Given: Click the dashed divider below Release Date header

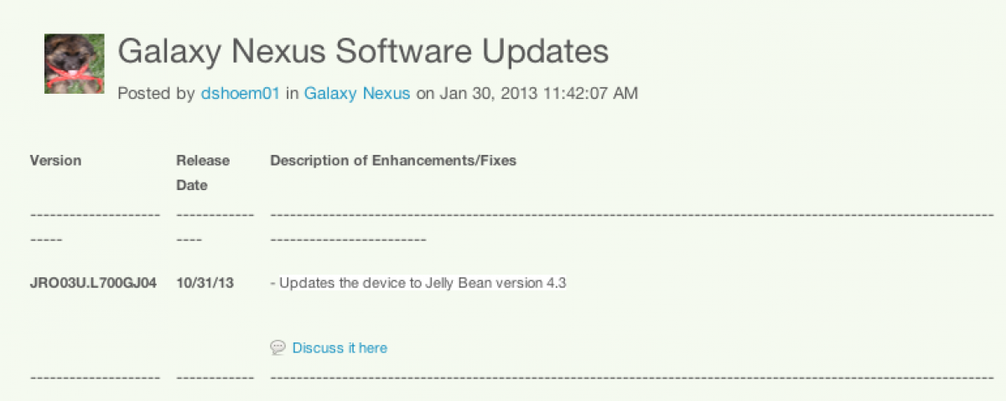Looking at the screenshot, I should [215, 215].
